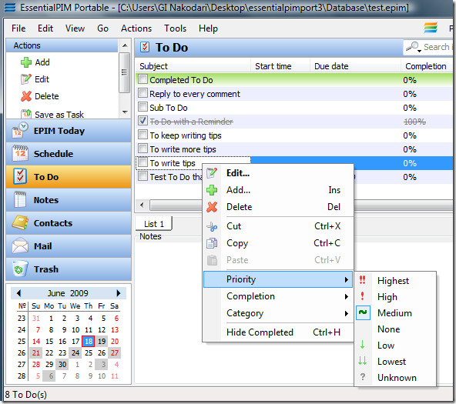
Task: Click the single green arrow Low icon
Action: tap(362, 345)
